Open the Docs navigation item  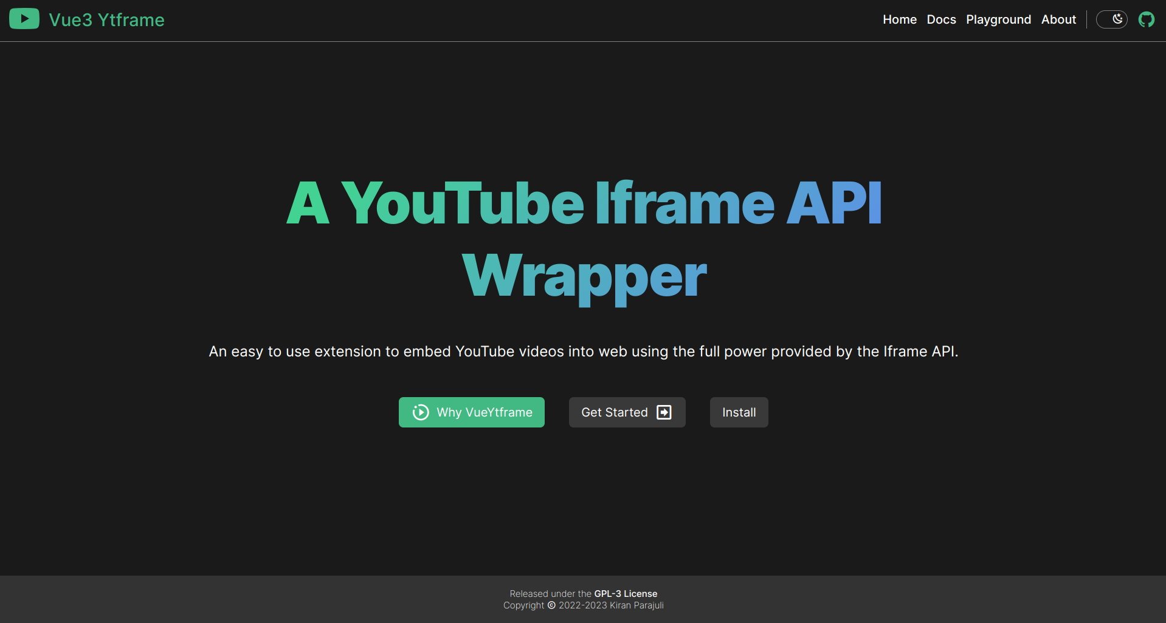click(x=941, y=19)
